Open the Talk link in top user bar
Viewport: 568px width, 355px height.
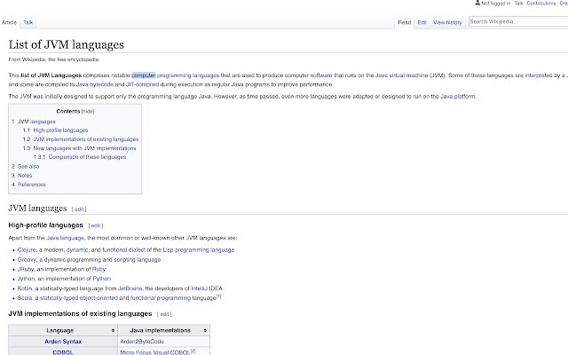point(518,4)
